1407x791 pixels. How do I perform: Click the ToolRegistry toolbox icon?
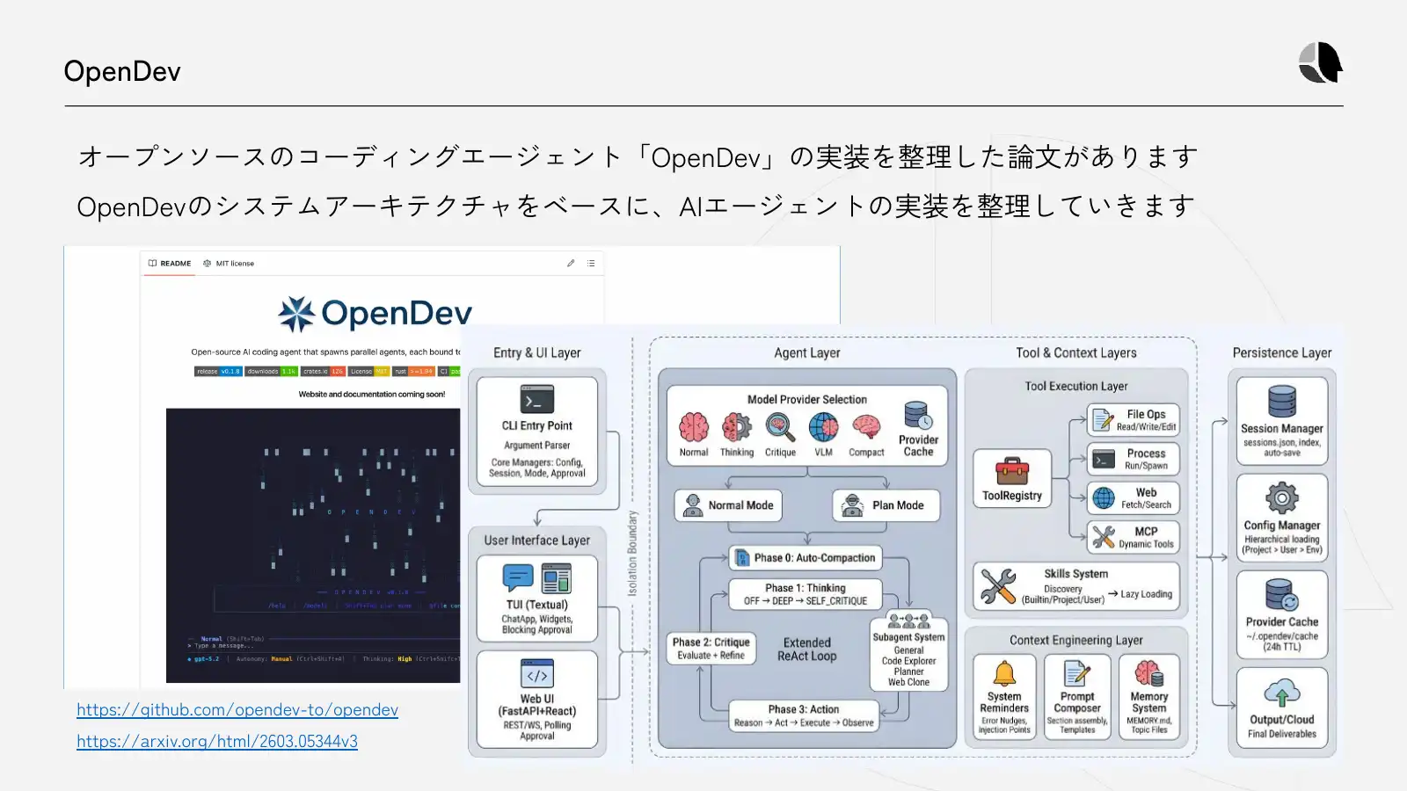tap(1012, 471)
